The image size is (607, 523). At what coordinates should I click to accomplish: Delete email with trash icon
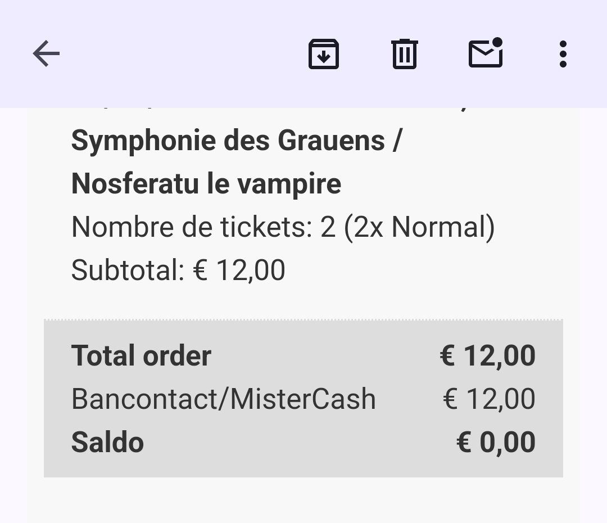pos(405,54)
